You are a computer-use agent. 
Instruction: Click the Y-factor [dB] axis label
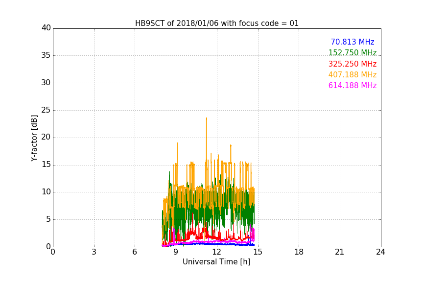coord(34,138)
